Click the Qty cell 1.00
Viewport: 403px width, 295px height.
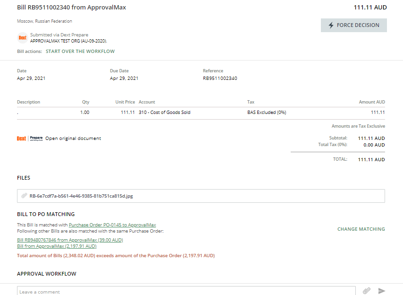coord(85,112)
